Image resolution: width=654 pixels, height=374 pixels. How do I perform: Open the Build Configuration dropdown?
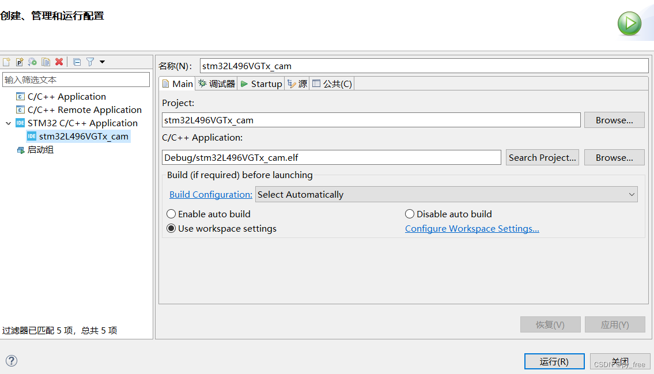447,195
